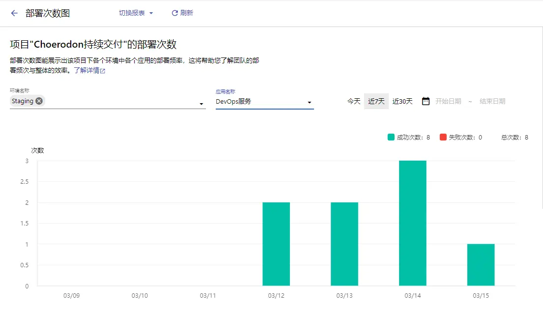Screen dimensions: 543x310
Task: Click the back arrow icon
Action: [x=14, y=13]
